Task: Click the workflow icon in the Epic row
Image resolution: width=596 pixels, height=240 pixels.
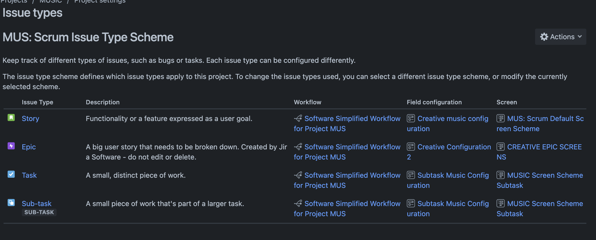Action: (298, 147)
